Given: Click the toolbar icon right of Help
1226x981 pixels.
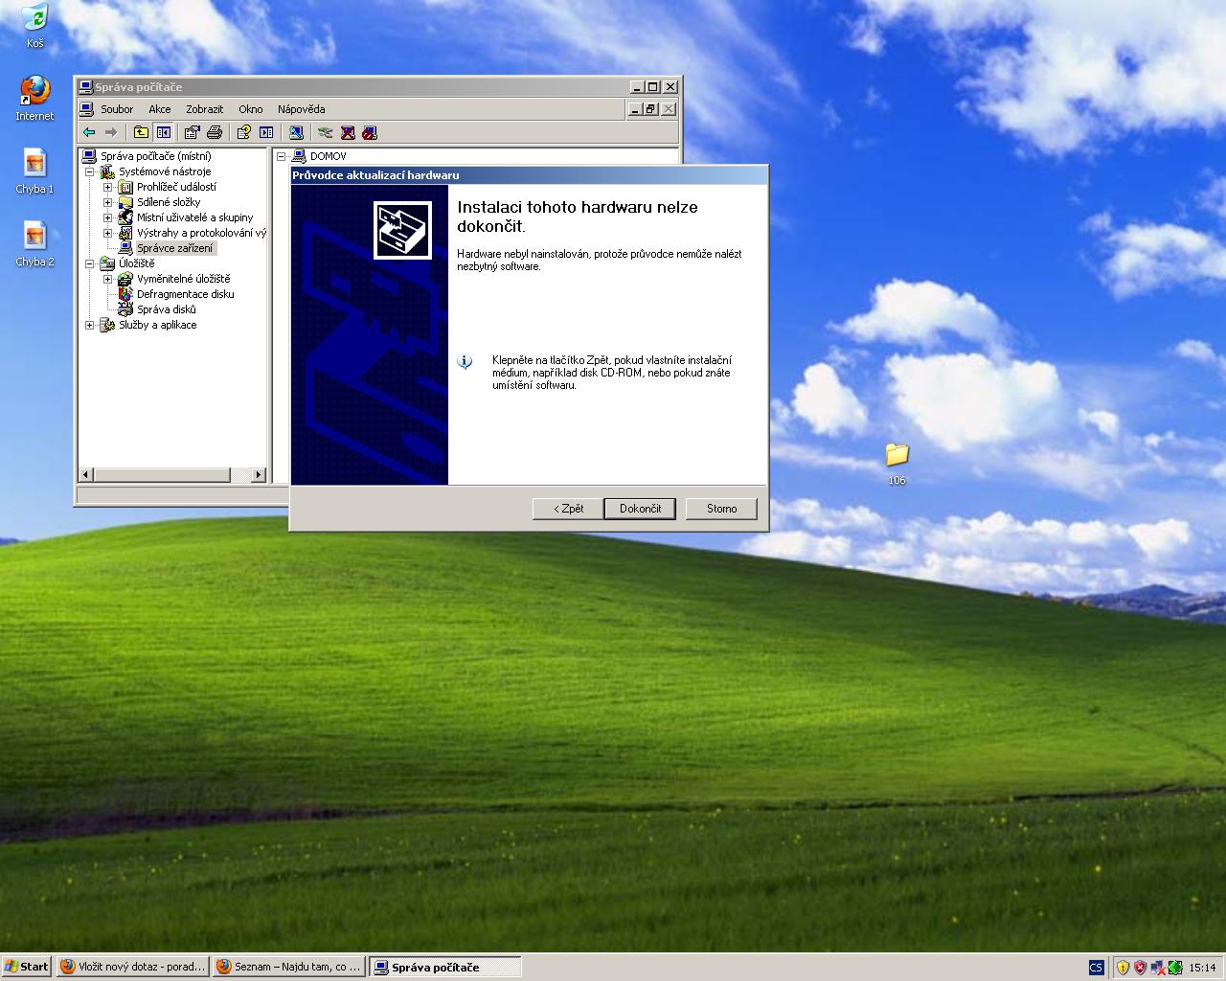Looking at the screenshot, I should click(x=266, y=132).
